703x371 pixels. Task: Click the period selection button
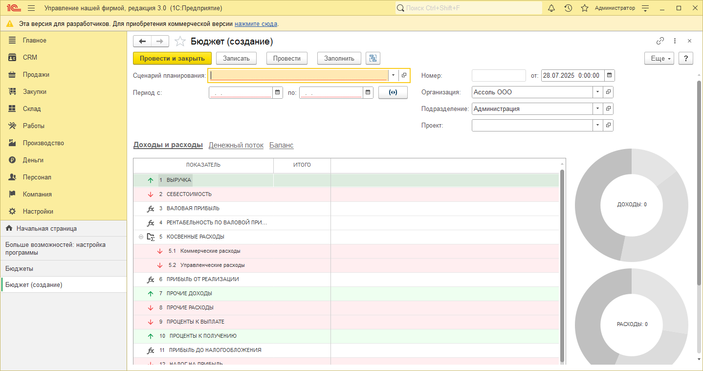pos(393,92)
